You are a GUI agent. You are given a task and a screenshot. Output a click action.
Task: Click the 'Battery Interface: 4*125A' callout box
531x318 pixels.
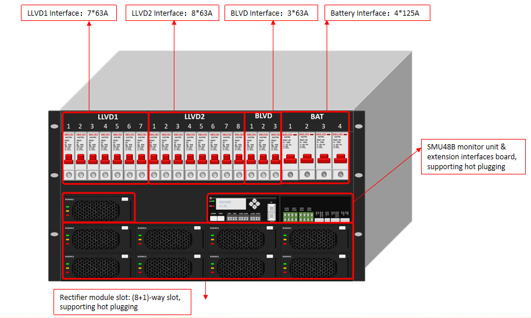pyautogui.click(x=376, y=13)
